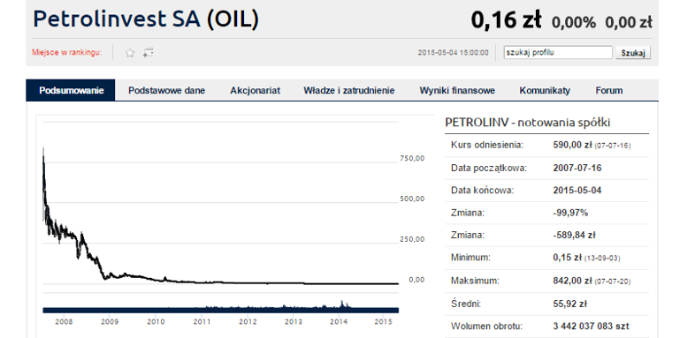Click the 2011 label on chart axis
Image resolution: width=695 pixels, height=338 pixels.
coord(202,321)
